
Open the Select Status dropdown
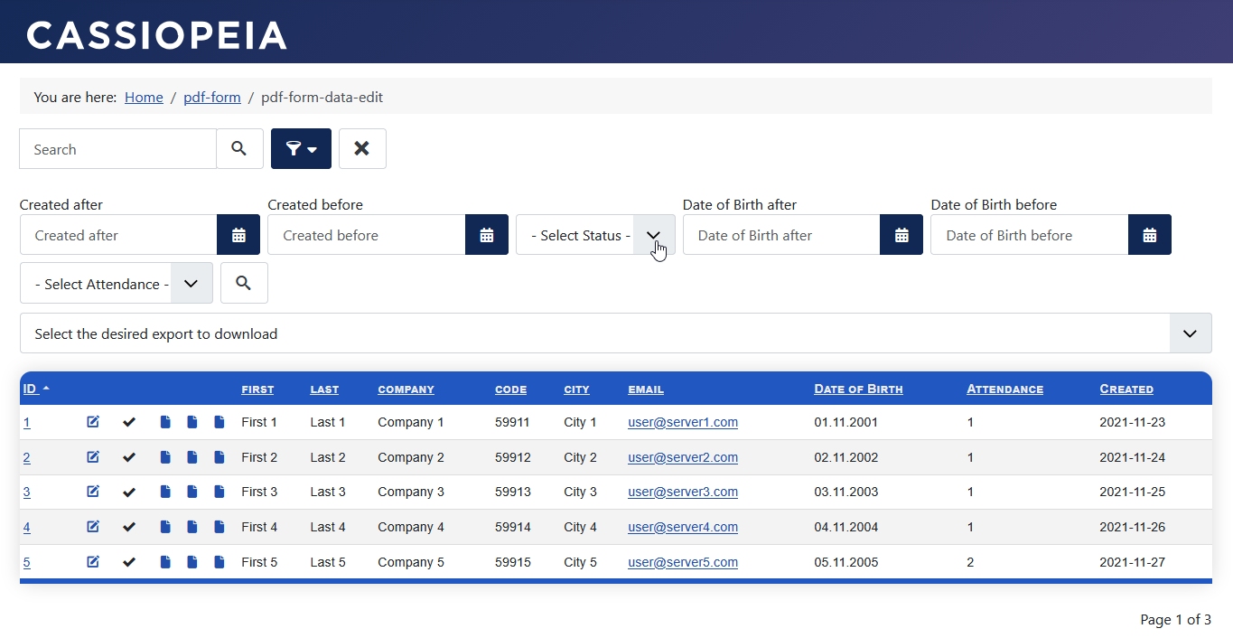pyautogui.click(x=595, y=235)
